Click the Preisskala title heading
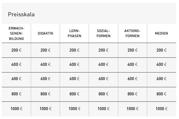The image size is (179, 119). (x=21, y=14)
